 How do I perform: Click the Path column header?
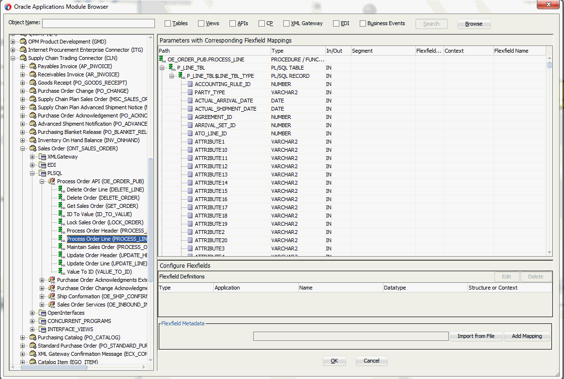[x=214, y=51]
